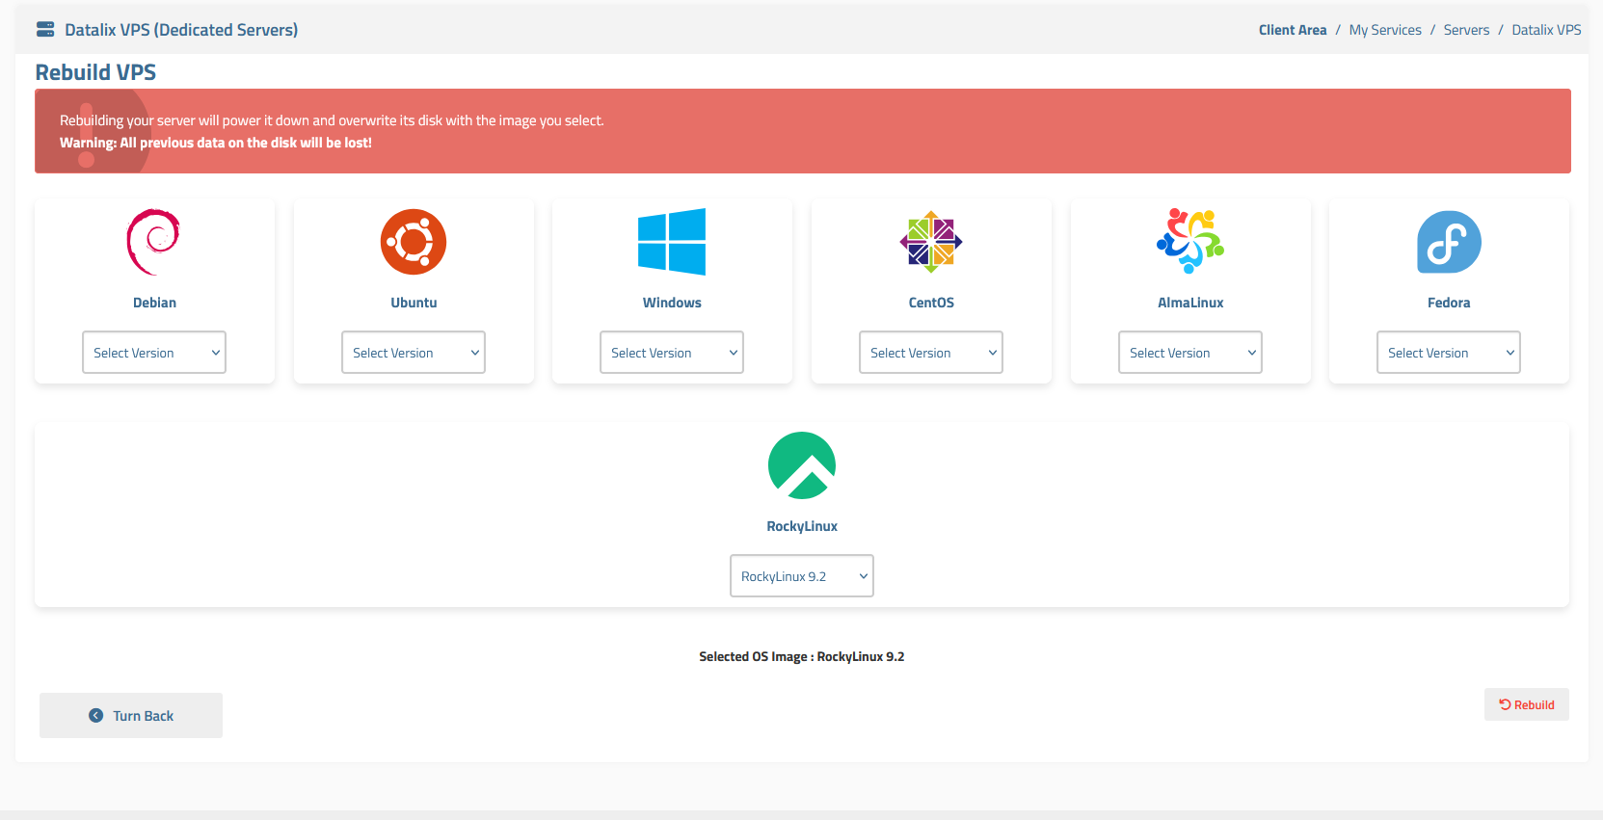The height and width of the screenshot is (820, 1603).
Task: Navigate to Client Area breadcrumb
Action: 1293,30
